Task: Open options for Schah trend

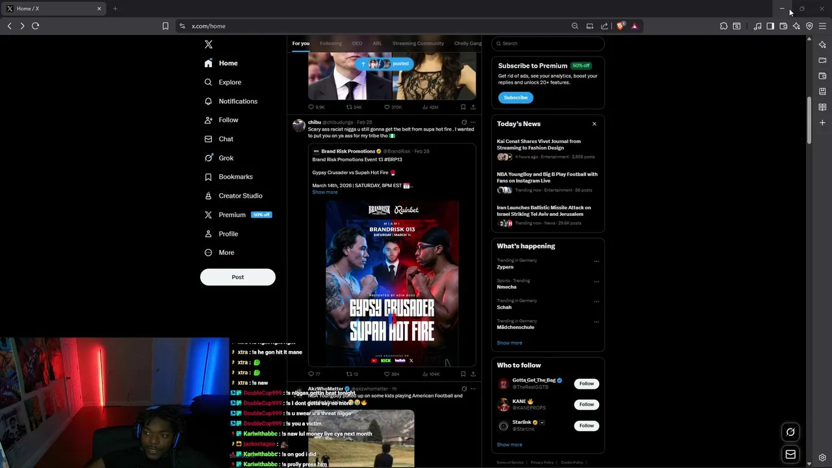Action: pos(596,302)
